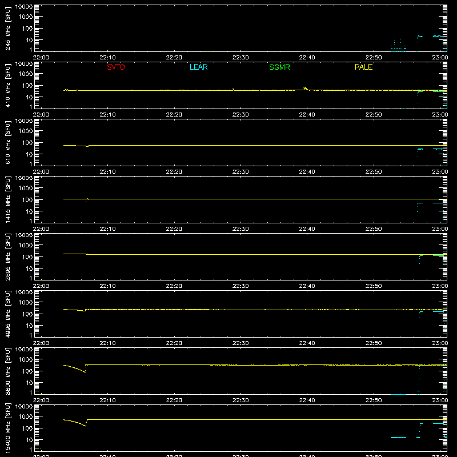
Task: Click the 22:40 label under the 410 MHz plot
Action: click(307, 115)
